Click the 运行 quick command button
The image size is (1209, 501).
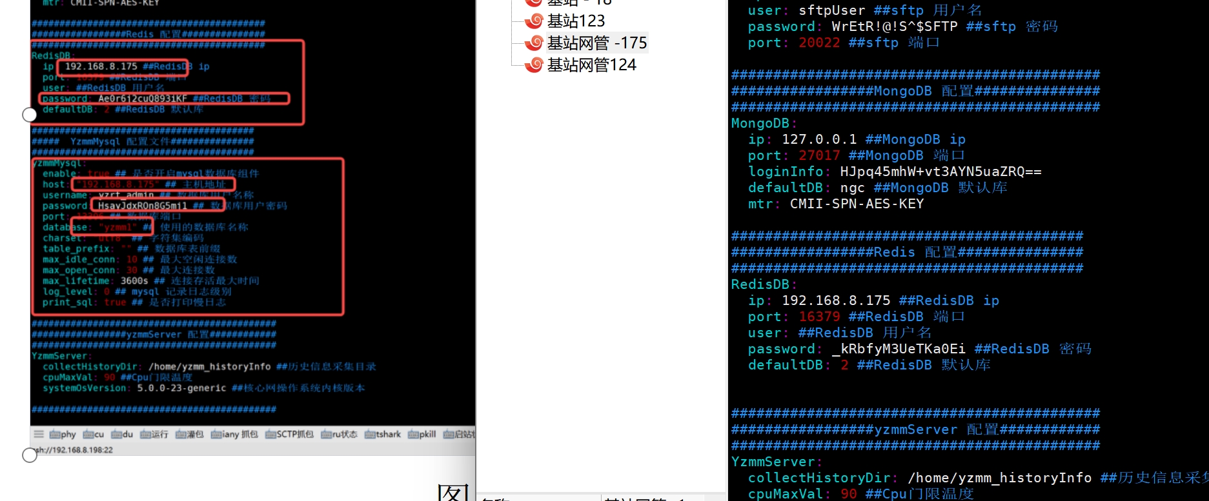(x=154, y=434)
